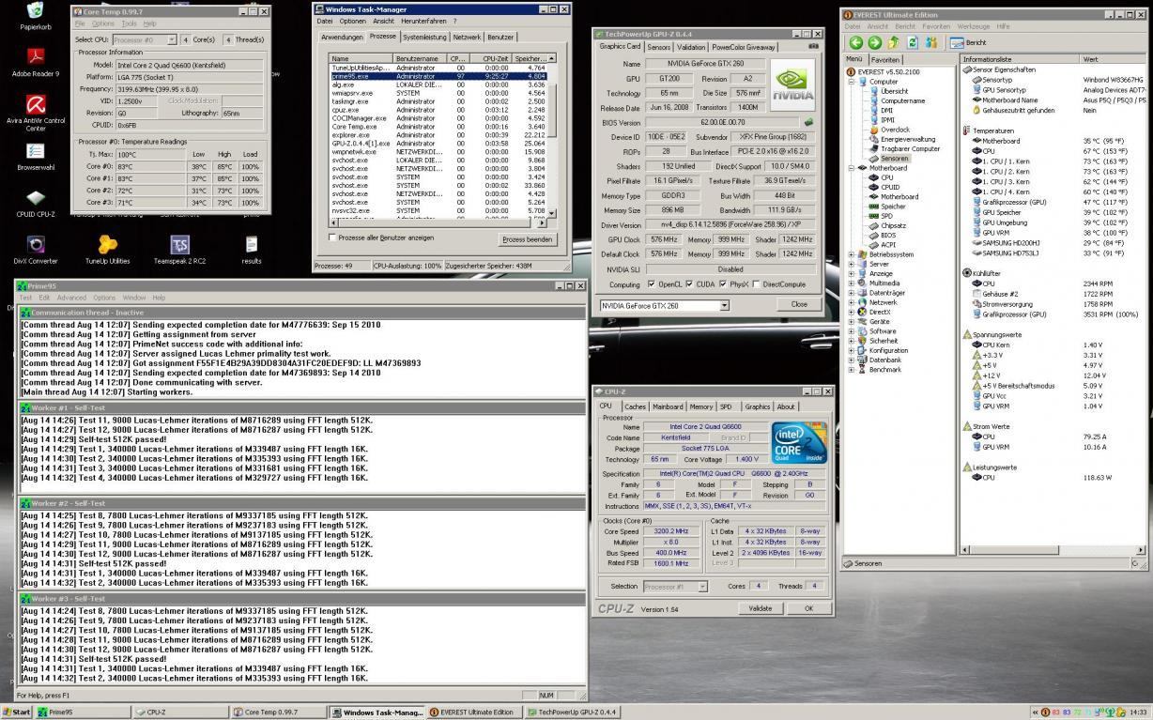Viewport: 1153px width, 720px height.
Task: Open TuneUp Utilities desktop icon
Action: (x=108, y=251)
